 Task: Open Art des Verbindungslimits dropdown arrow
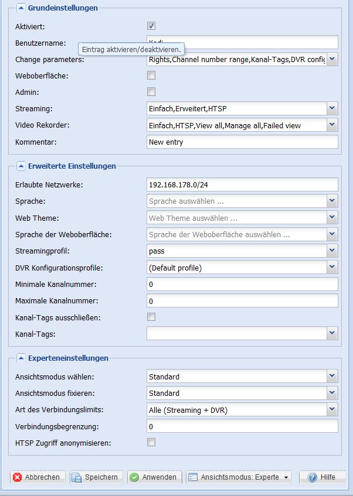coord(332,410)
